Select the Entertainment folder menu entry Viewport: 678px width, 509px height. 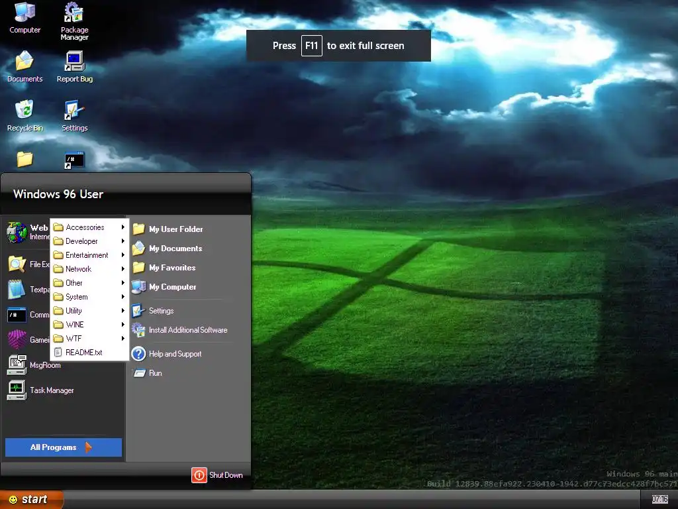[x=89, y=255]
